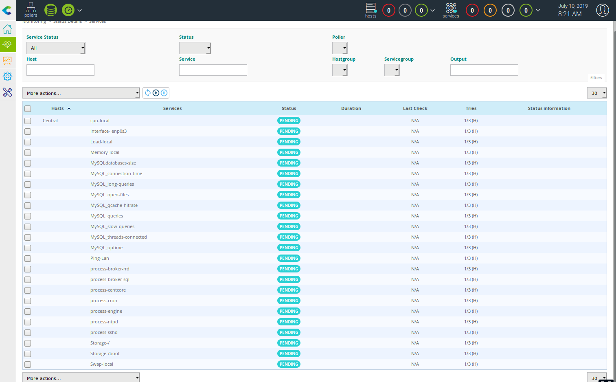Select the checkbox for Ping-Lan row
Image resolution: width=616 pixels, height=382 pixels.
pyautogui.click(x=28, y=259)
